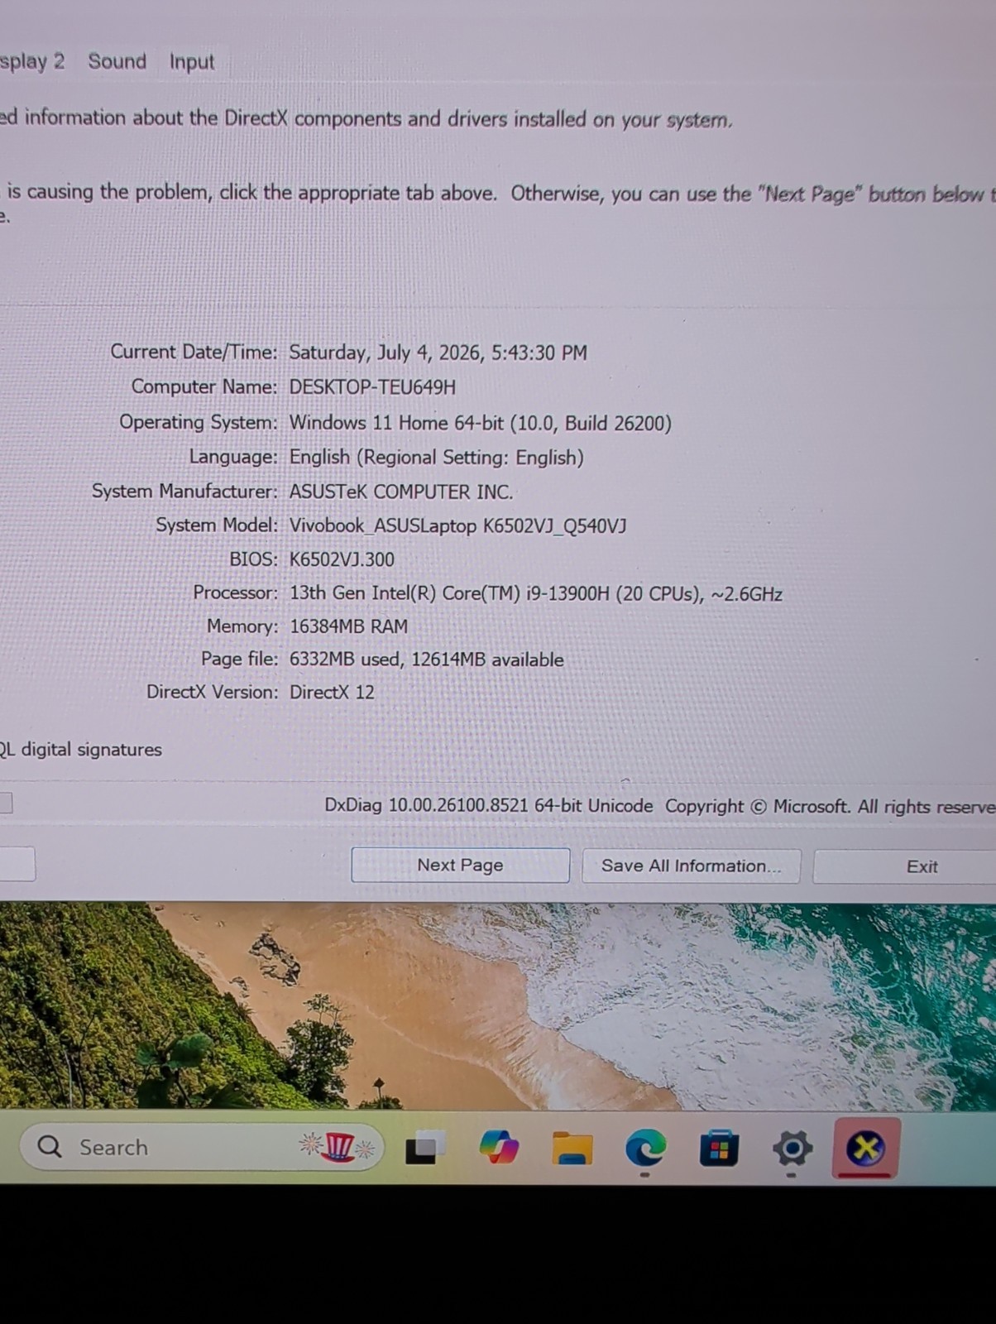Switch to the Input tab
The height and width of the screenshot is (1324, 996).
click(192, 62)
